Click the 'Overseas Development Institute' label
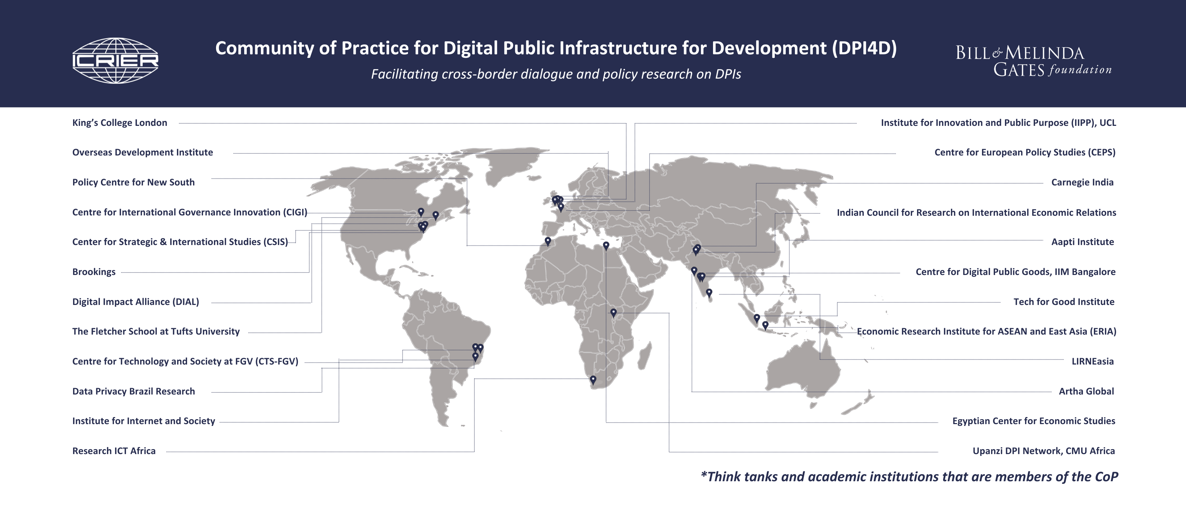This screenshot has width=1186, height=520. point(143,152)
